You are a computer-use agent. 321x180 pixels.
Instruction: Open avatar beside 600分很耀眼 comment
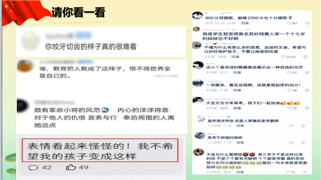tap(197, 16)
